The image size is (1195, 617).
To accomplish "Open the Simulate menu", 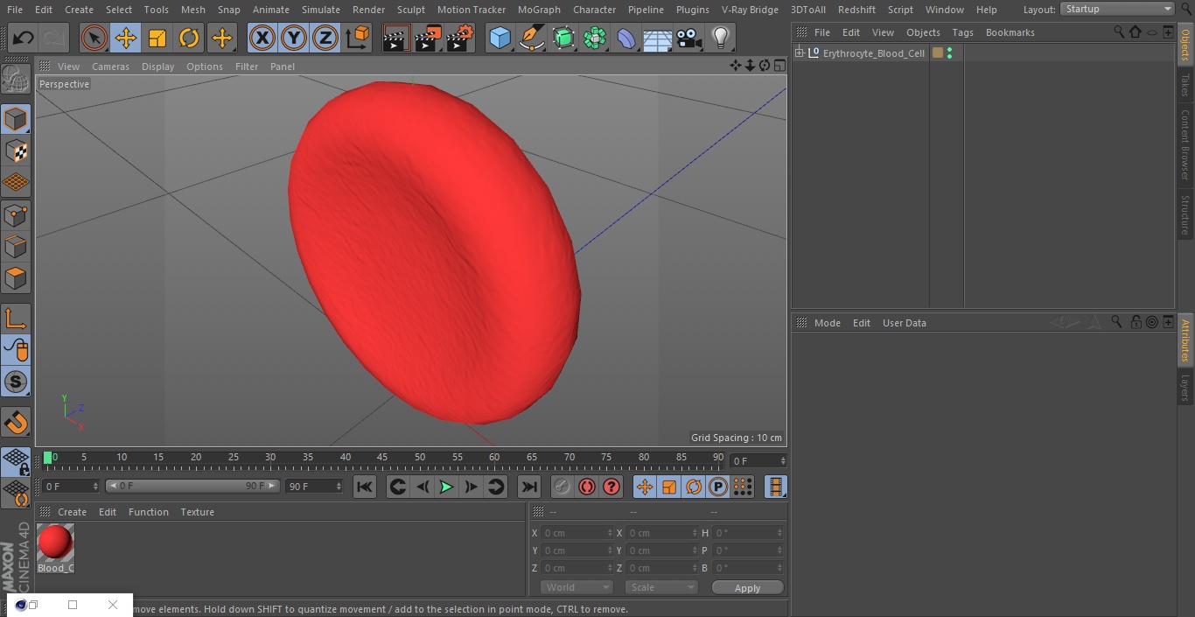I will tap(320, 10).
